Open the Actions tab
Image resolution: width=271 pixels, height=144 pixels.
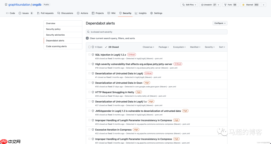pyautogui.click(x=83, y=13)
